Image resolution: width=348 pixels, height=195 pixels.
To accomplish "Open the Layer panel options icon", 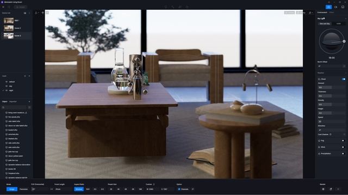I will pyautogui.click(x=29, y=76).
